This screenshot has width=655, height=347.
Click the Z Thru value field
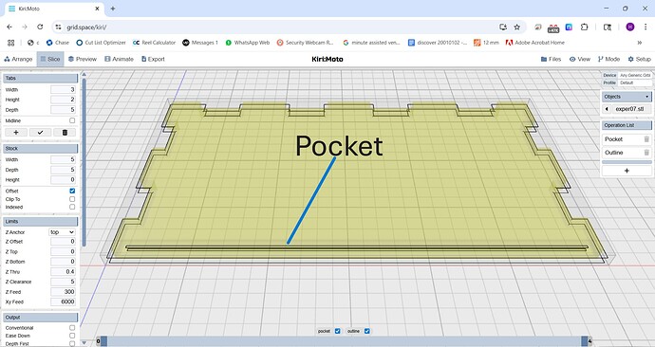(x=63, y=272)
